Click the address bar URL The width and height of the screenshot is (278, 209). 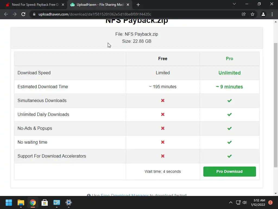(95, 14)
